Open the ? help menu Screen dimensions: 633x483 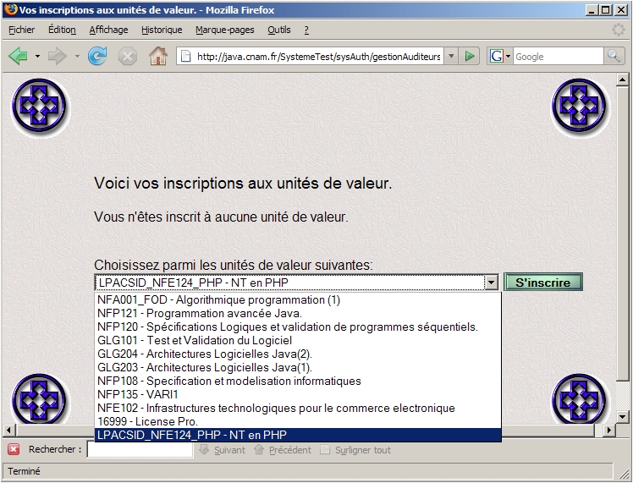306,30
